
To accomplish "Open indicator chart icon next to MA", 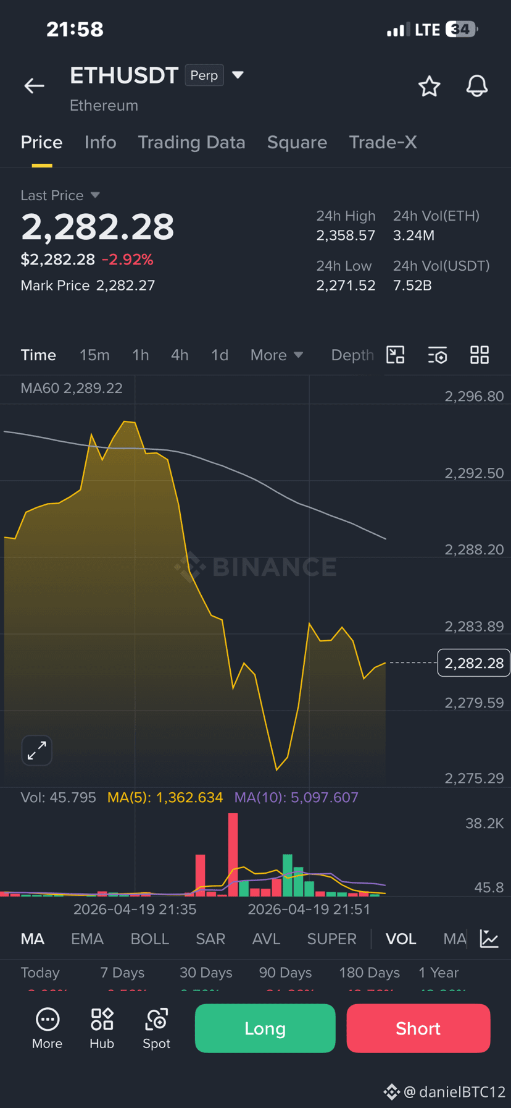I will click(x=489, y=939).
